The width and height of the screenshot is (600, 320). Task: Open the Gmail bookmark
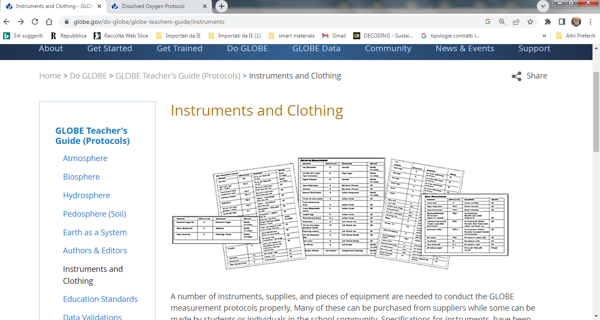(x=334, y=36)
